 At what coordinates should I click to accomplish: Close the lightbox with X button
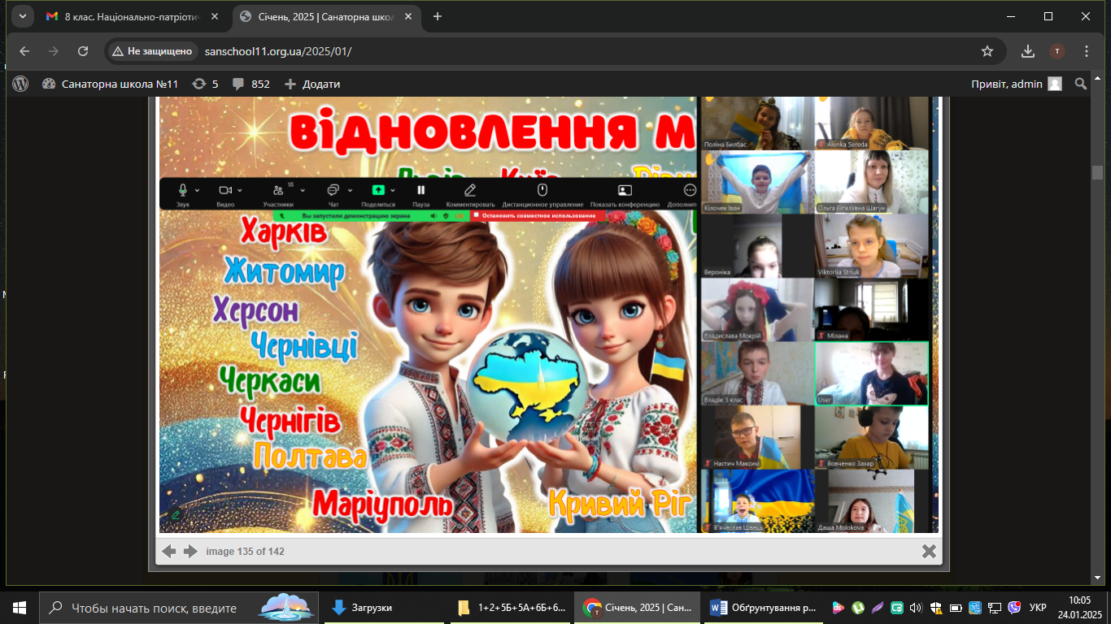click(x=929, y=551)
